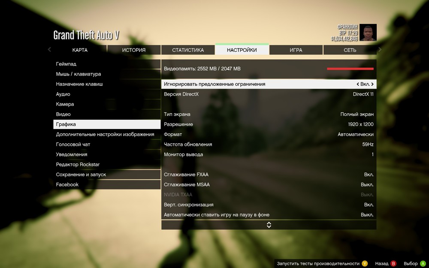Open Назначение клавиш settings
Screen dimensions: 429x268
click(107, 84)
